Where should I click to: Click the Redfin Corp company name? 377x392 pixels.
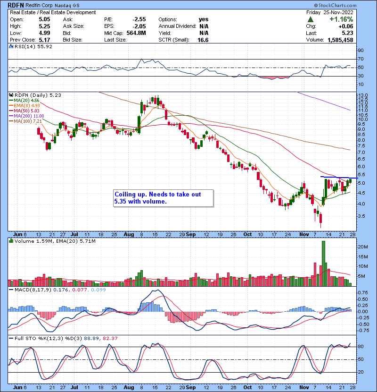pos(39,5)
